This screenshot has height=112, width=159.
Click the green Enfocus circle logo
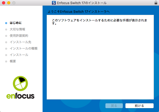(x=20, y=84)
